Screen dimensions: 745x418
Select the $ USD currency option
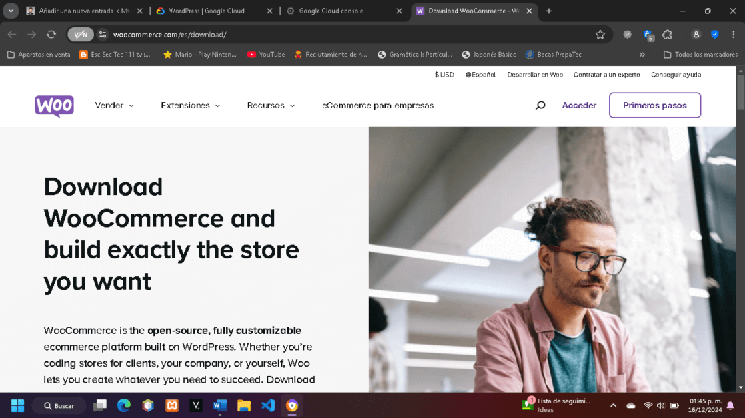(444, 75)
